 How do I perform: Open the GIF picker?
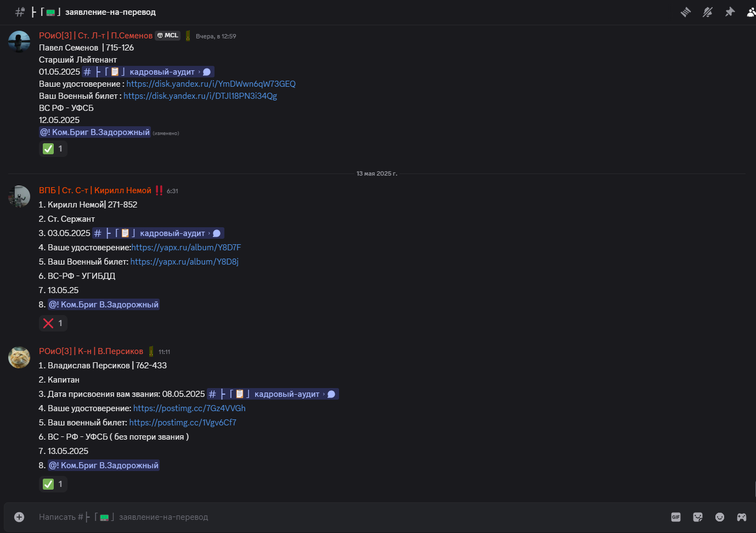click(x=676, y=517)
